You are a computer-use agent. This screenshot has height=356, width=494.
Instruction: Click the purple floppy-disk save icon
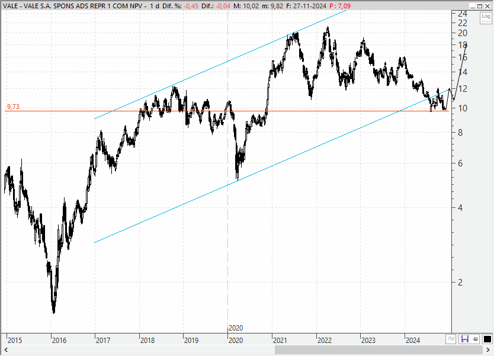pyautogui.click(x=464, y=339)
